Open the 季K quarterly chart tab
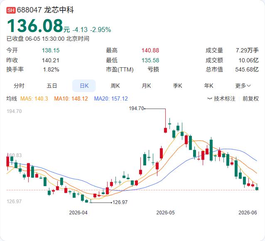 point(177,86)
